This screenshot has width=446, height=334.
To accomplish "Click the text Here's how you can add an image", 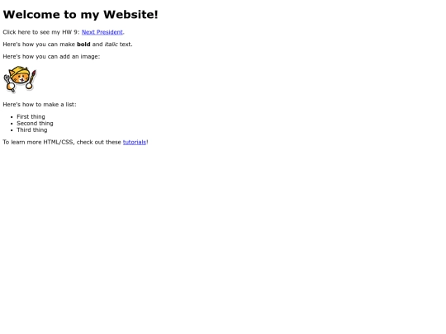I will pos(51,57).
